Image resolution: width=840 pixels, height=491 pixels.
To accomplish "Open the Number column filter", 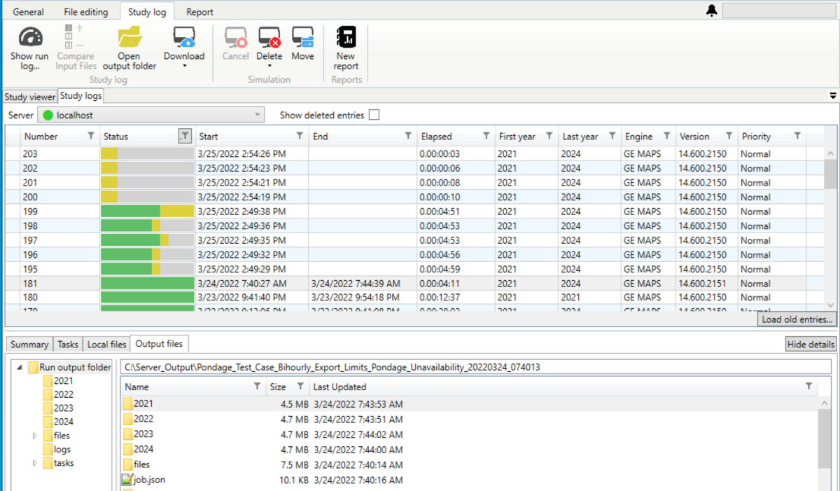I will [x=90, y=136].
